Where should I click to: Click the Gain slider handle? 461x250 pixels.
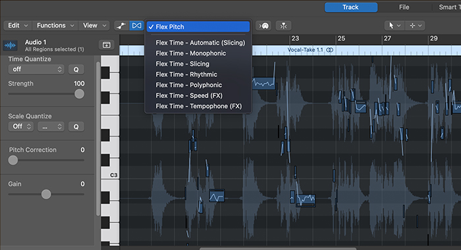[46, 194]
